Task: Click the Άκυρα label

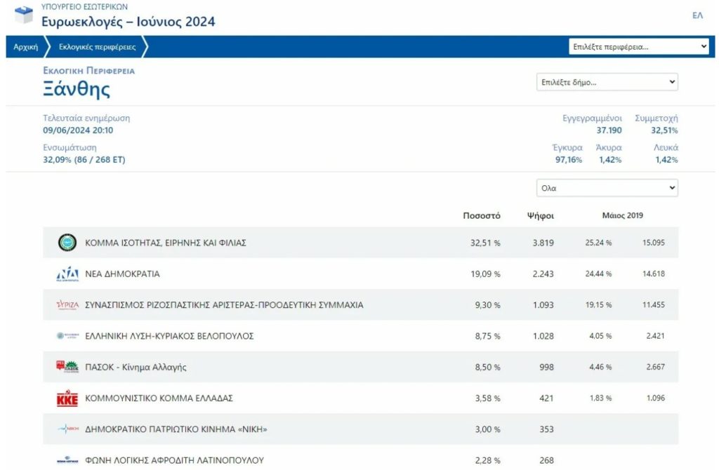Action: (609, 147)
